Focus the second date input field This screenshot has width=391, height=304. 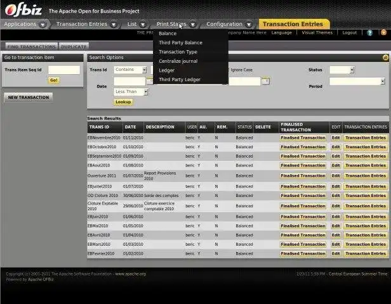pyautogui.click(x=244, y=81)
